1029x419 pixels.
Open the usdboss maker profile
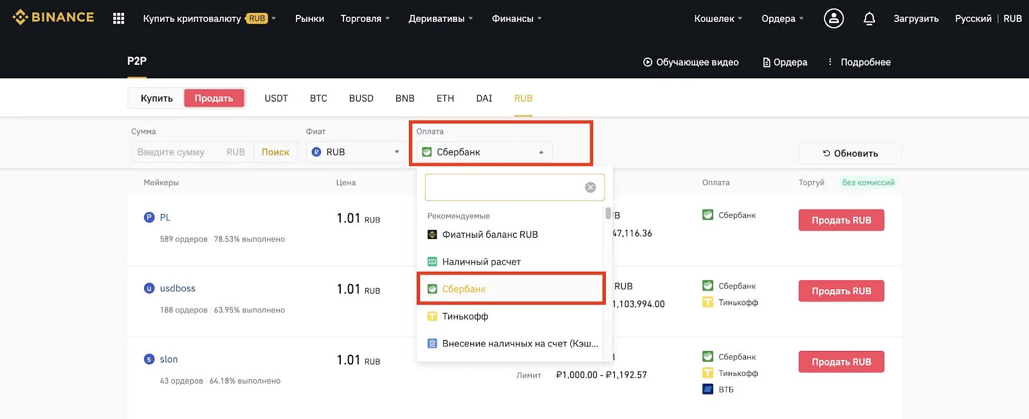tap(178, 288)
